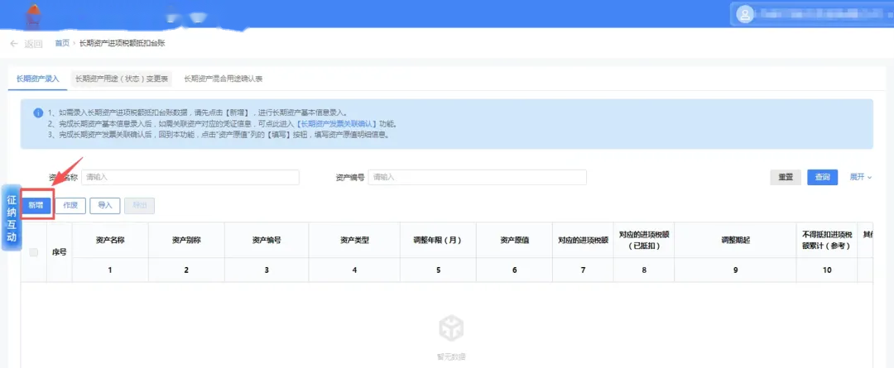The height and width of the screenshot is (368, 894).
Task: Click the 不得抵扣进项税额累计（参考） column header
Action: (827, 240)
